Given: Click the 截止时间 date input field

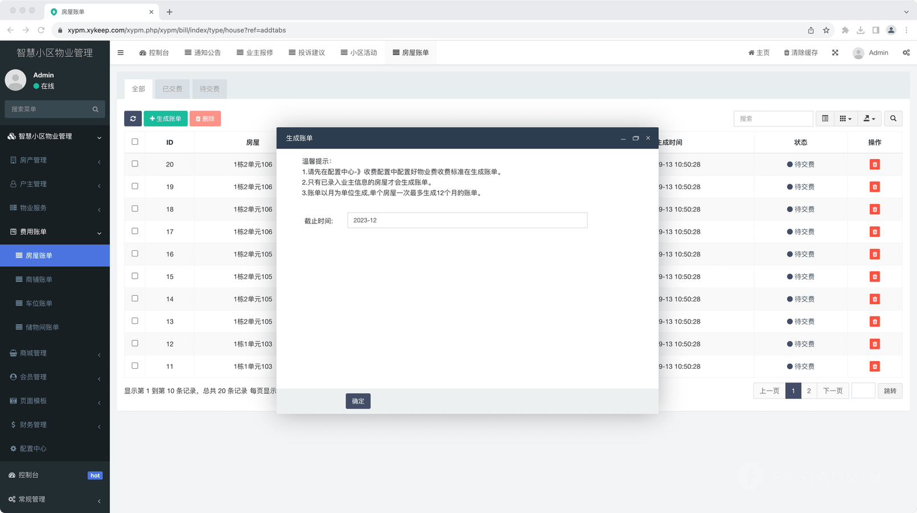Looking at the screenshot, I should tap(467, 221).
